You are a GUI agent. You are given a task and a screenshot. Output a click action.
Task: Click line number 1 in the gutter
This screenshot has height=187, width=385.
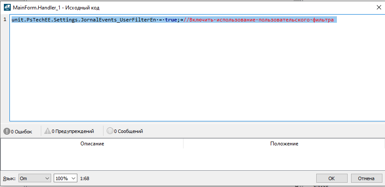pyautogui.click(x=5, y=20)
